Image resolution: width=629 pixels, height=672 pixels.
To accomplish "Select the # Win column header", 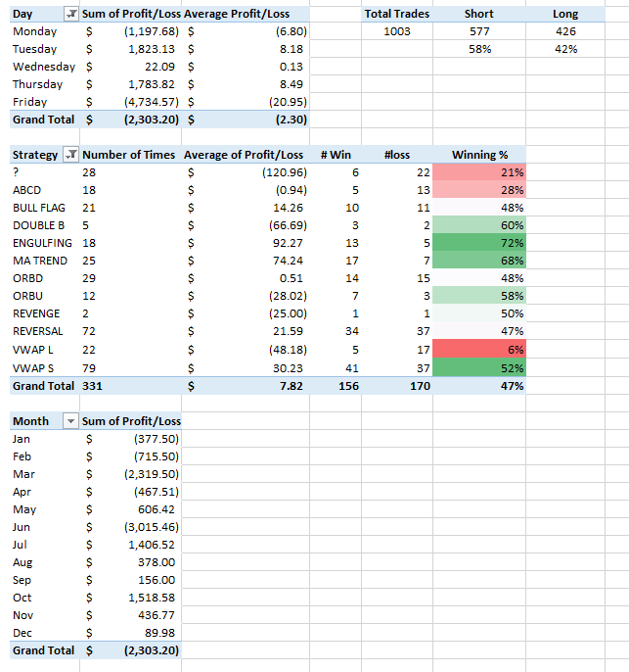I will click(336, 155).
